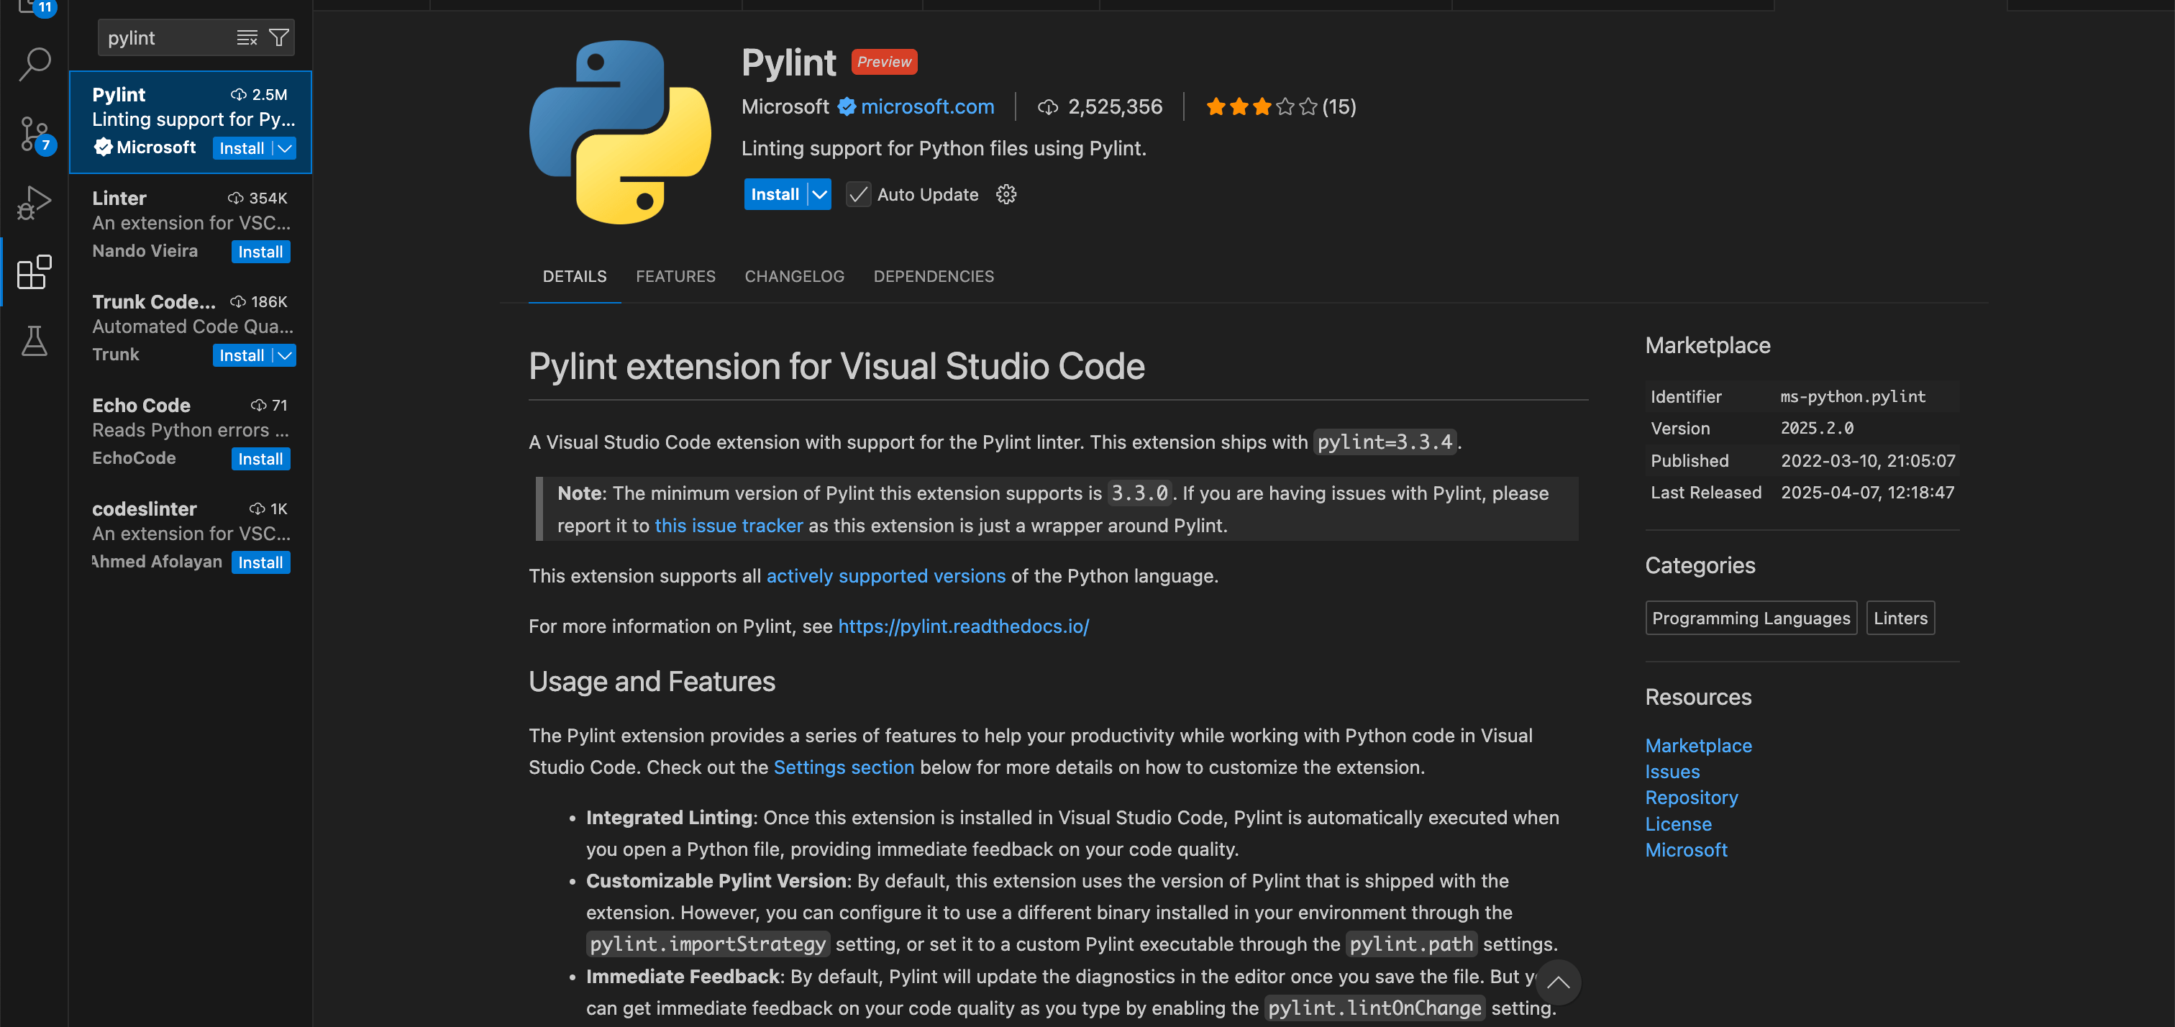Install the codeslinter extension

(x=260, y=562)
